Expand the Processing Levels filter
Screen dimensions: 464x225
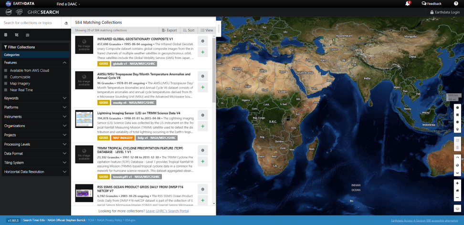coord(35,145)
